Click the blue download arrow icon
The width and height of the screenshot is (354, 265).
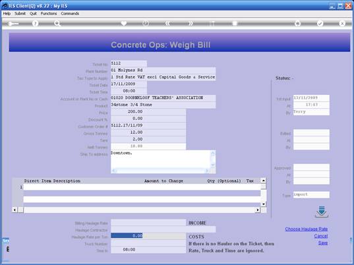click(322, 212)
